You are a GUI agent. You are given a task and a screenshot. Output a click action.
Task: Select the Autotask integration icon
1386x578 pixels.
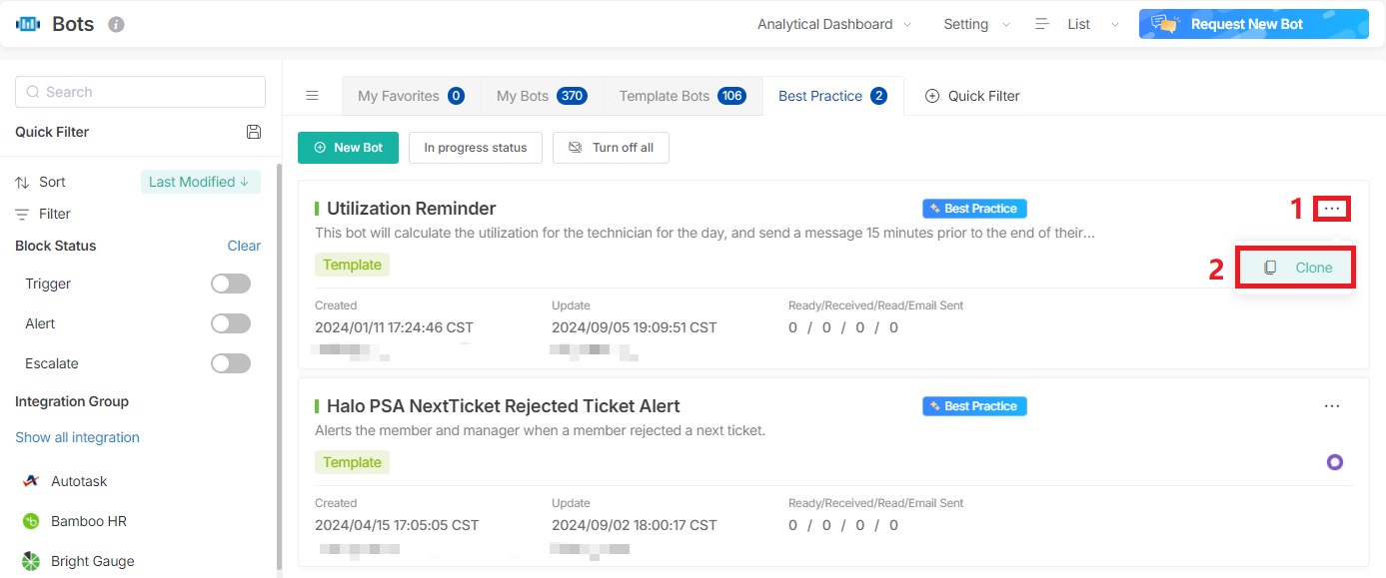(x=31, y=481)
